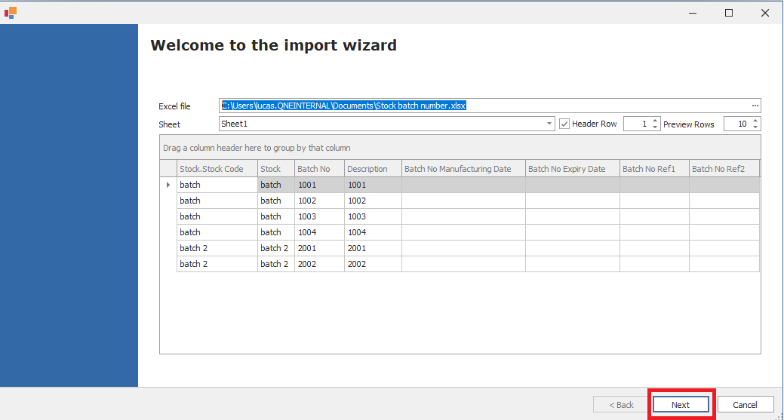Click Batch No Expiry Date column header

(x=573, y=169)
